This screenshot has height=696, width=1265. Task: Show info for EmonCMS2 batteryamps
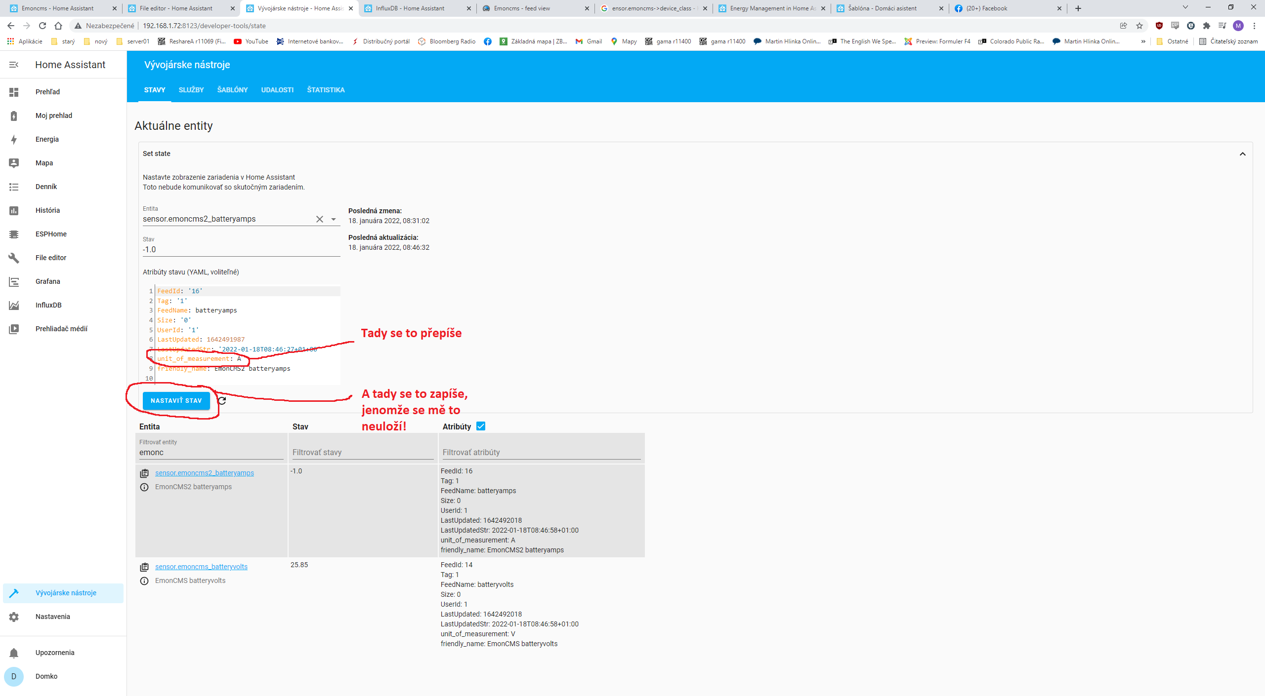(144, 487)
